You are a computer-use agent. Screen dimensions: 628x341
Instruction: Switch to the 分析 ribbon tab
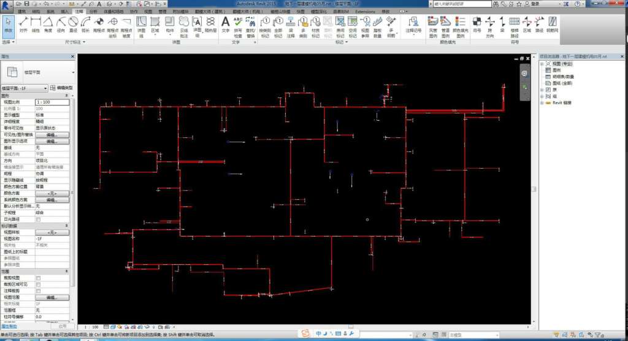[x=93, y=12]
